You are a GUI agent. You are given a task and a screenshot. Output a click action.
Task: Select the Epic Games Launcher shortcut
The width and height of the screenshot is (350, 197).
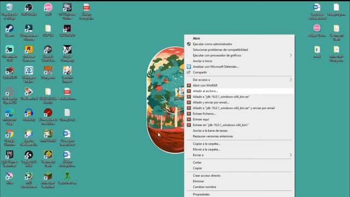[x=9, y=159]
